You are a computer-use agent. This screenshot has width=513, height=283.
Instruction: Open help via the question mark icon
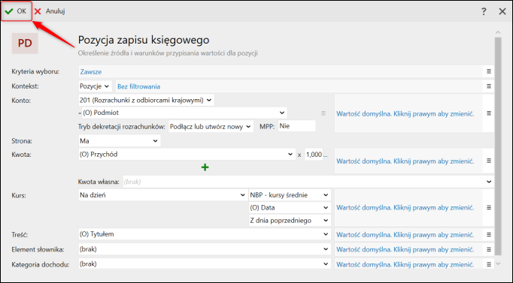click(484, 11)
